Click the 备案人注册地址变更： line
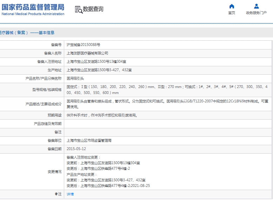The width and height of the screenshot is (273, 202). pos(84,157)
